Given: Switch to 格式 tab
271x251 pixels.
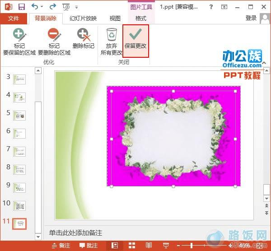Looking at the screenshot, I should (x=141, y=18).
